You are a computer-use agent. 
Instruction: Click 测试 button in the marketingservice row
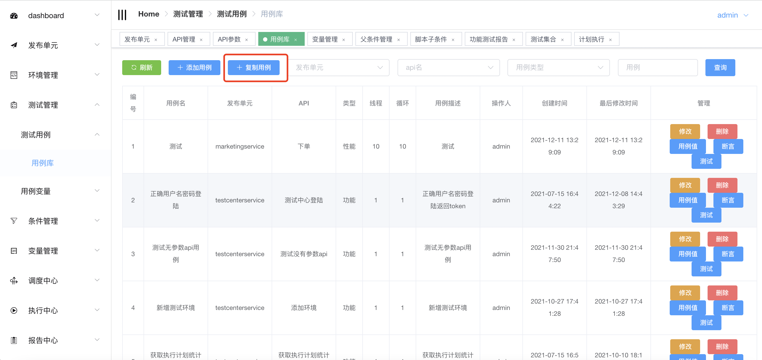pyautogui.click(x=706, y=161)
